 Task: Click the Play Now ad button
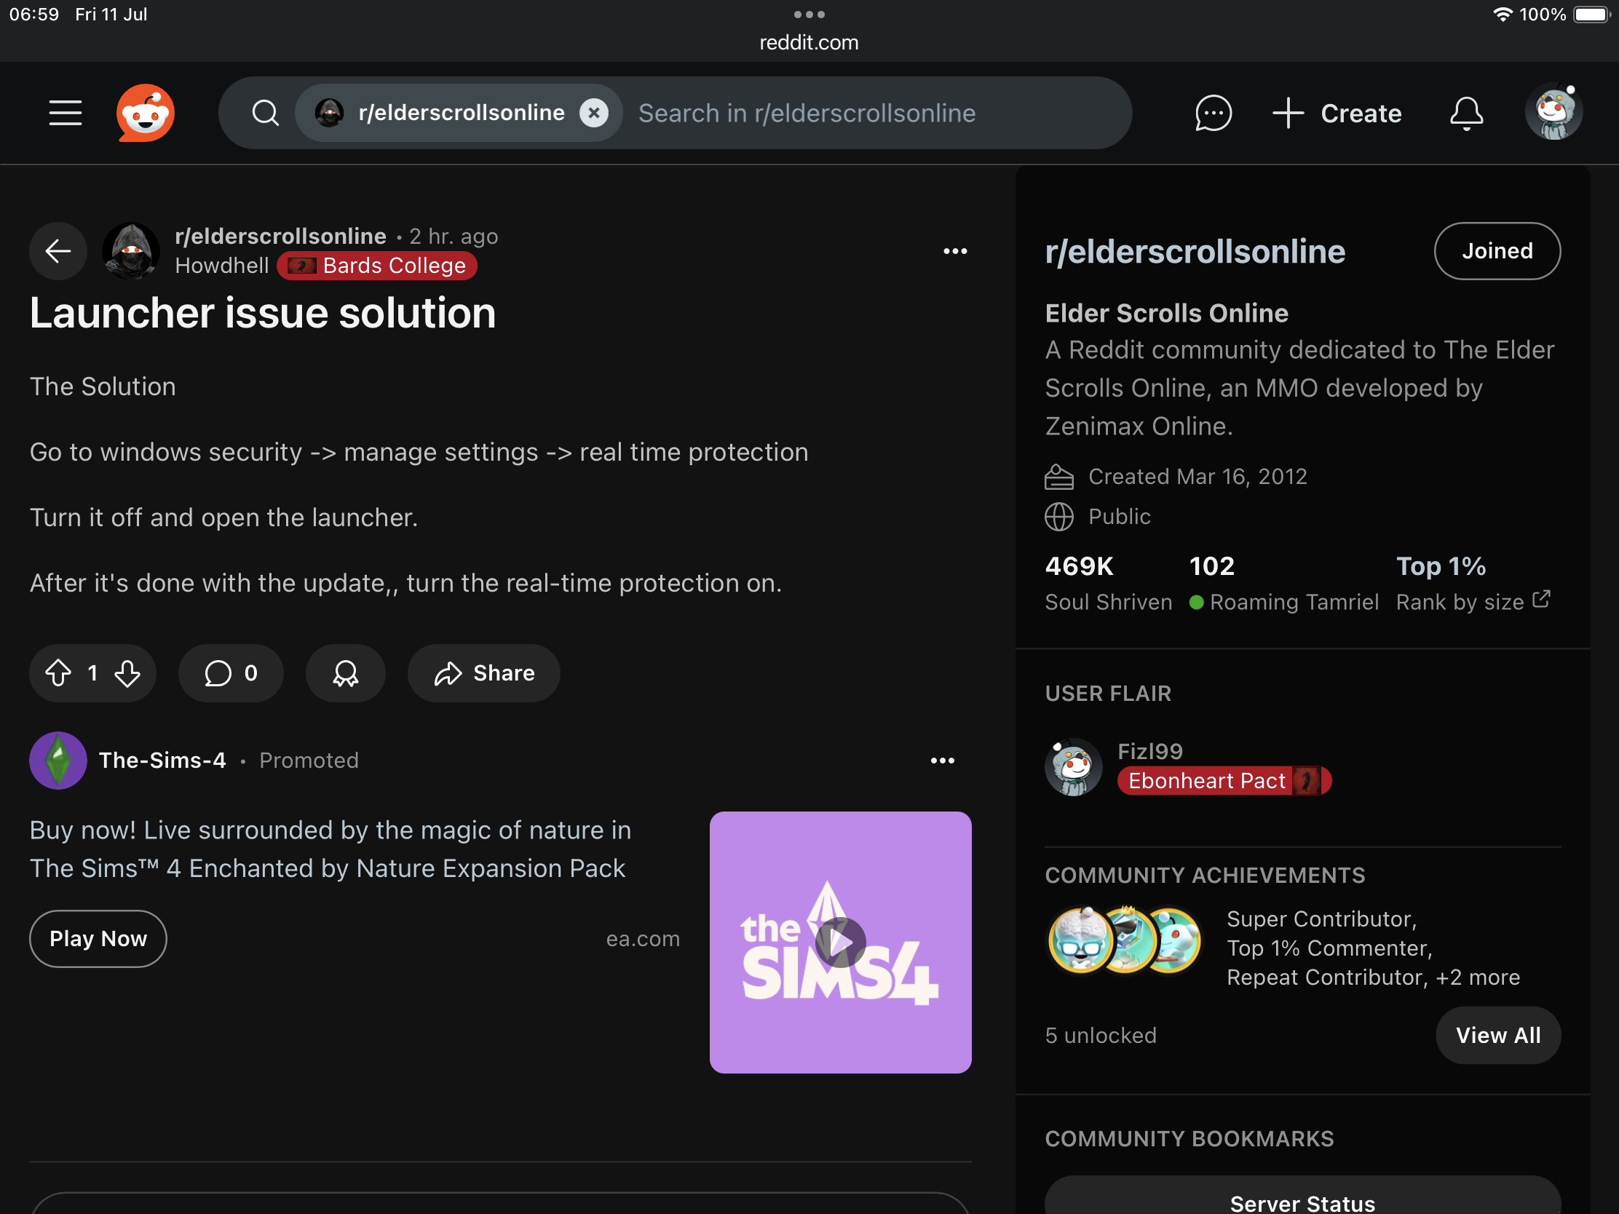pyautogui.click(x=98, y=938)
